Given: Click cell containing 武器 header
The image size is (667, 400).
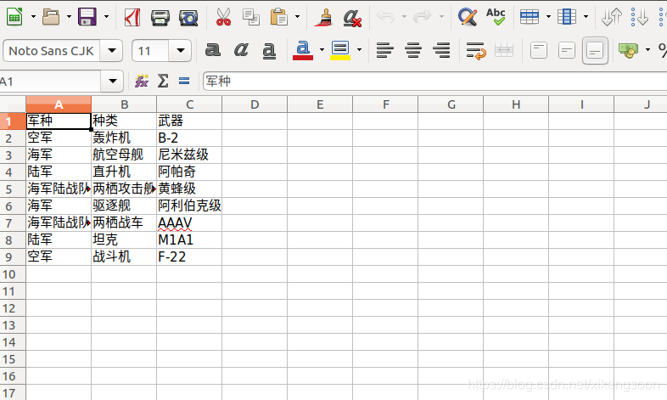Looking at the screenshot, I should [189, 121].
